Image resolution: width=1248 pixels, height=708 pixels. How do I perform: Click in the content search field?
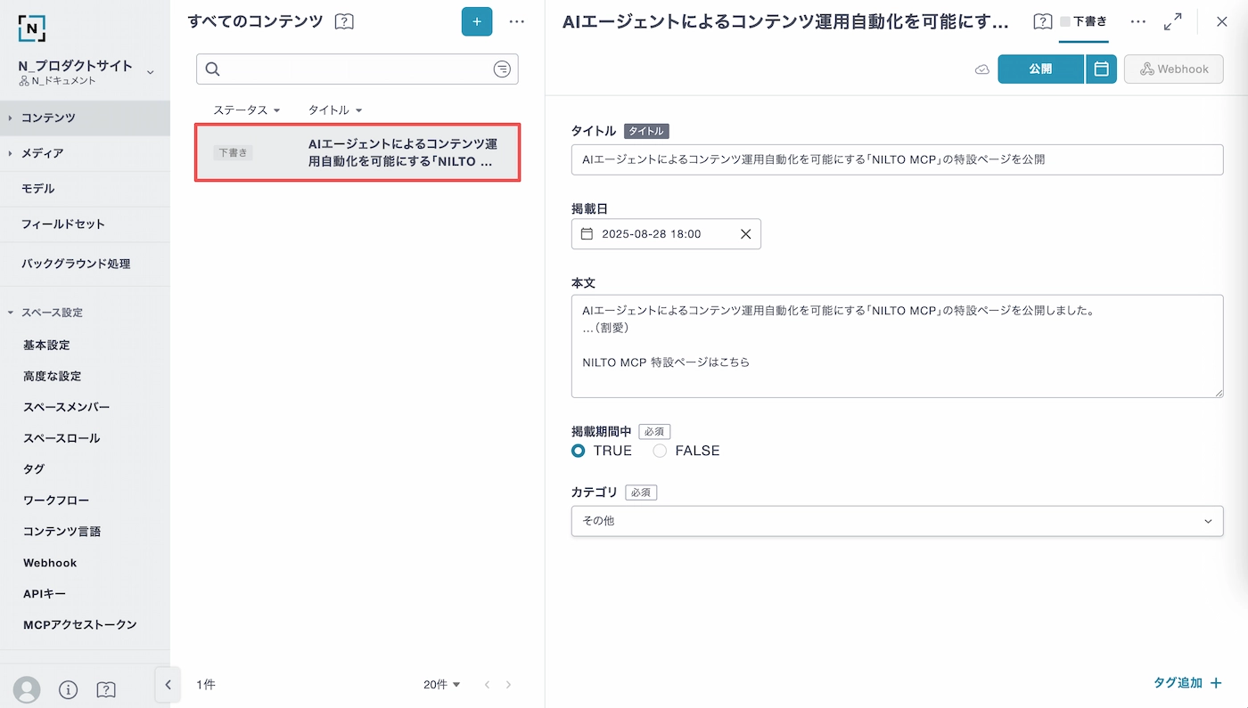[357, 69]
